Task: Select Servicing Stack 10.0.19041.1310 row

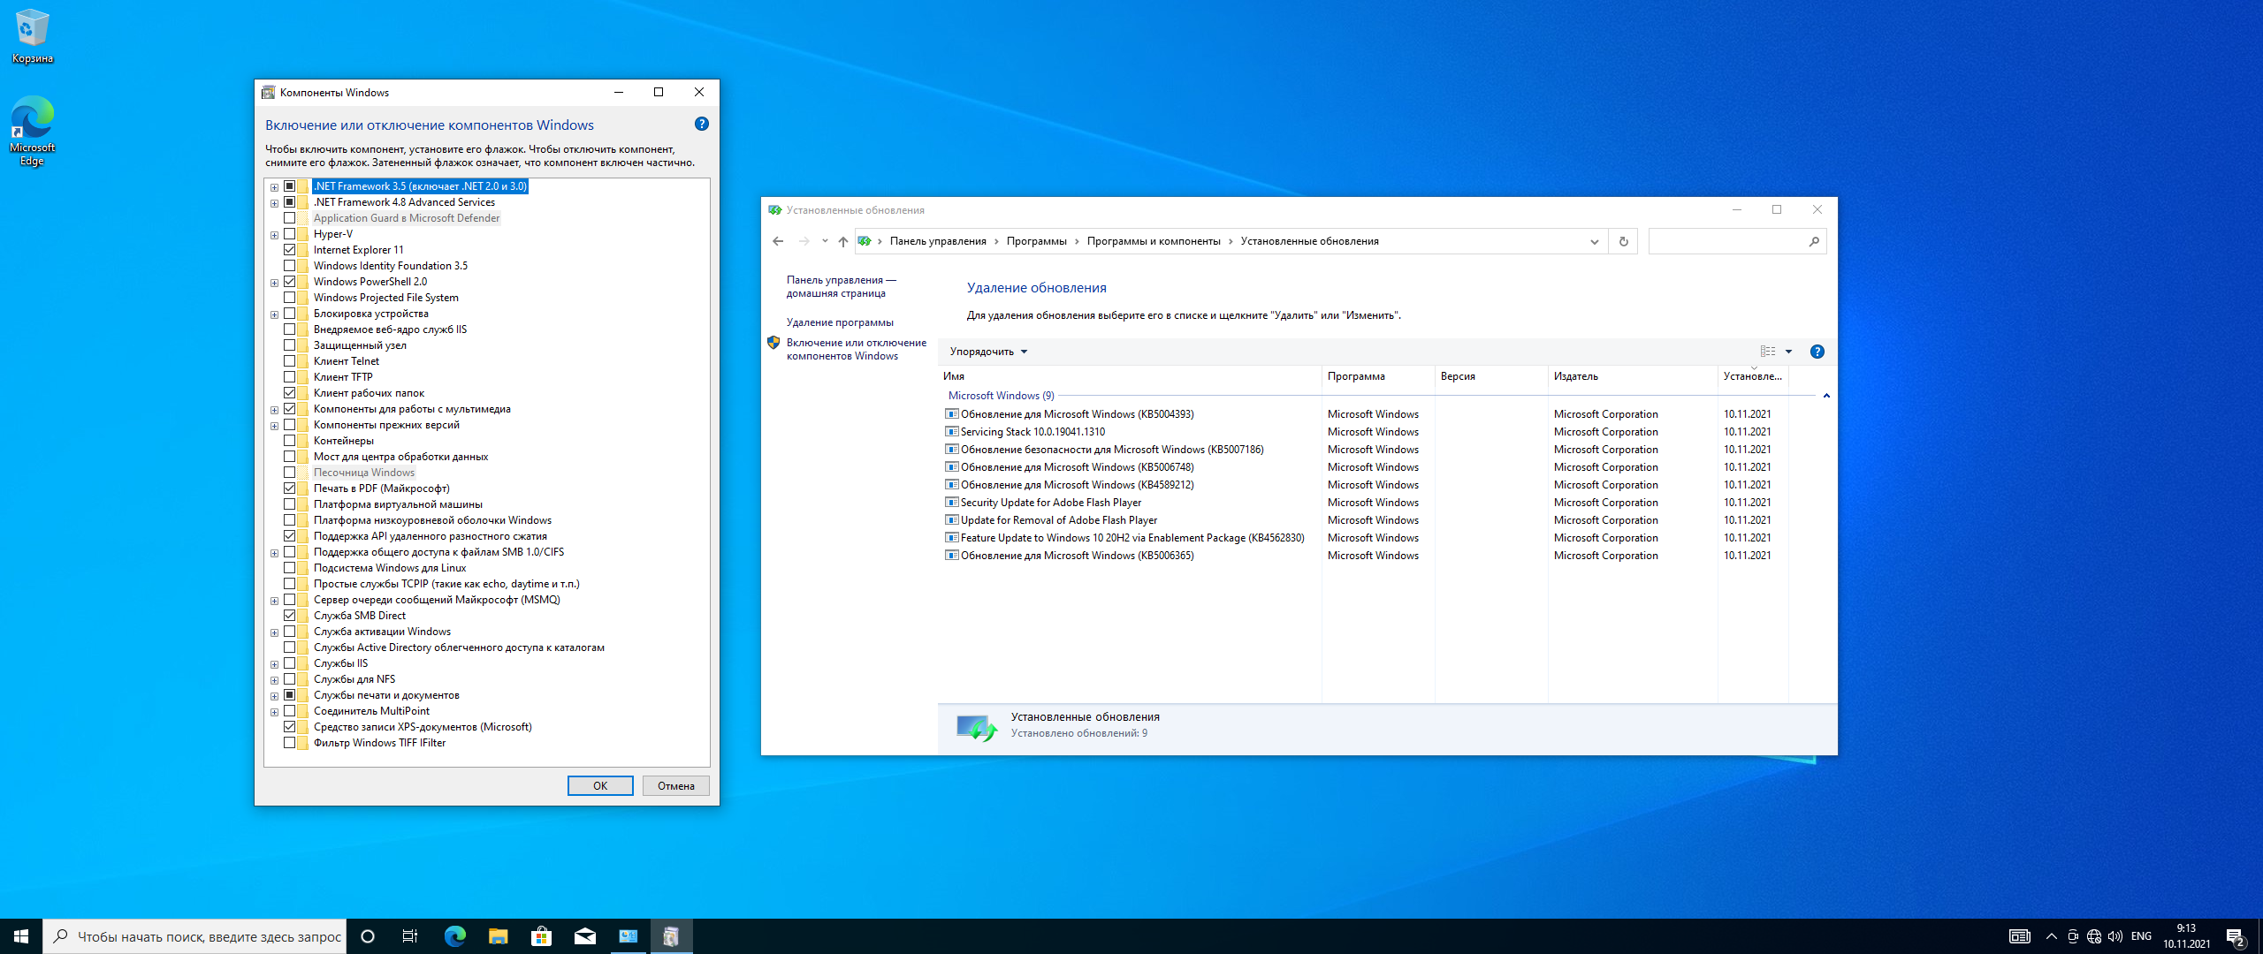Action: click(x=1364, y=432)
